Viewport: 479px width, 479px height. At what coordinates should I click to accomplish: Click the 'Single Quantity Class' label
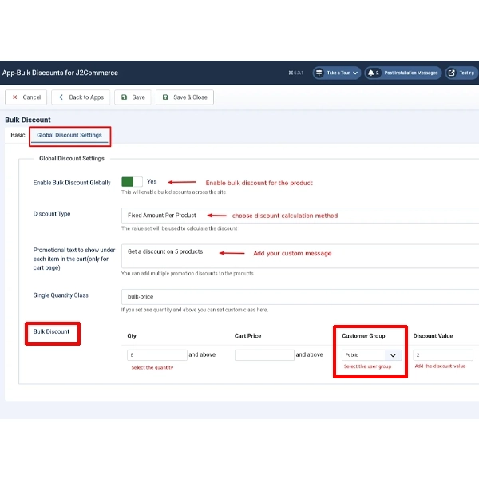coord(61,295)
